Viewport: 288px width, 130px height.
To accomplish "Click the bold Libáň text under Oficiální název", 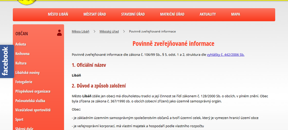I will tap(76, 75).
